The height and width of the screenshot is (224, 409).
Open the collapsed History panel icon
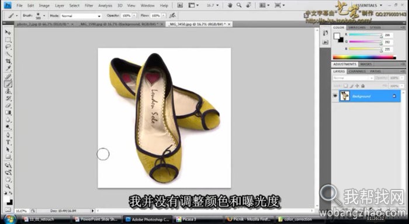click(325, 33)
